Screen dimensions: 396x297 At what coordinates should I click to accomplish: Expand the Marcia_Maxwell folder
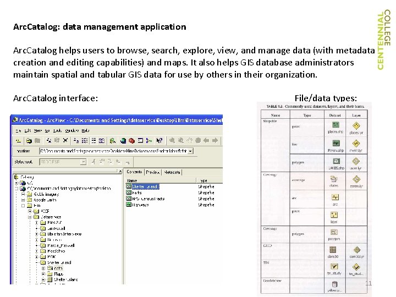(x=37, y=245)
